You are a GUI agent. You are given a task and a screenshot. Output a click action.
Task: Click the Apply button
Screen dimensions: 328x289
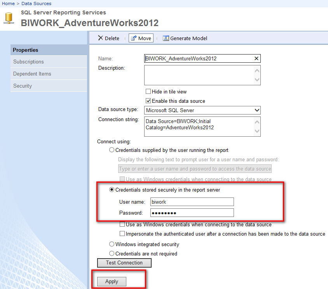[x=112, y=282]
